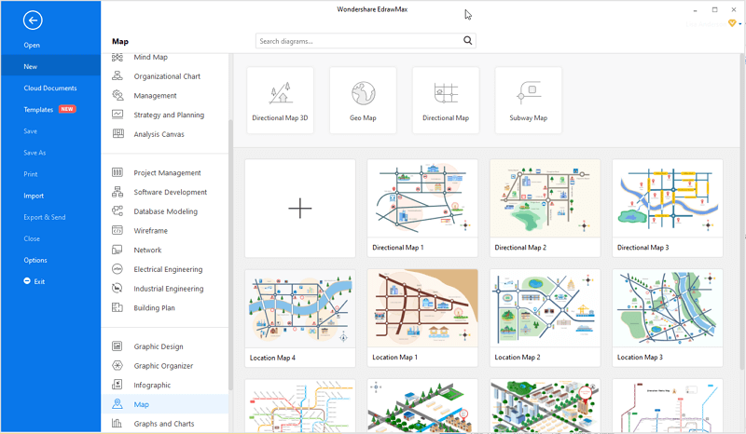Click Close in the sidebar
This screenshot has height=434, width=746.
pyautogui.click(x=32, y=238)
